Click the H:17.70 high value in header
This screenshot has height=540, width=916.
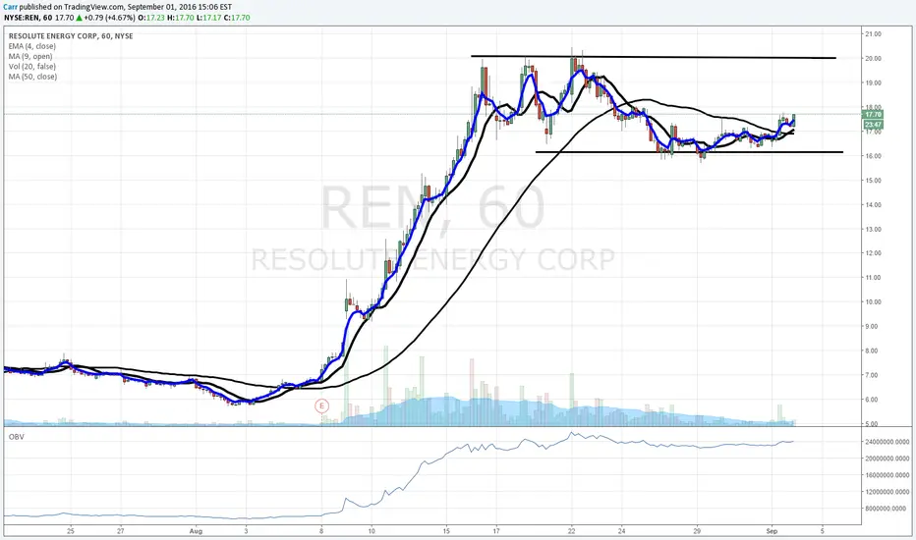(181, 18)
